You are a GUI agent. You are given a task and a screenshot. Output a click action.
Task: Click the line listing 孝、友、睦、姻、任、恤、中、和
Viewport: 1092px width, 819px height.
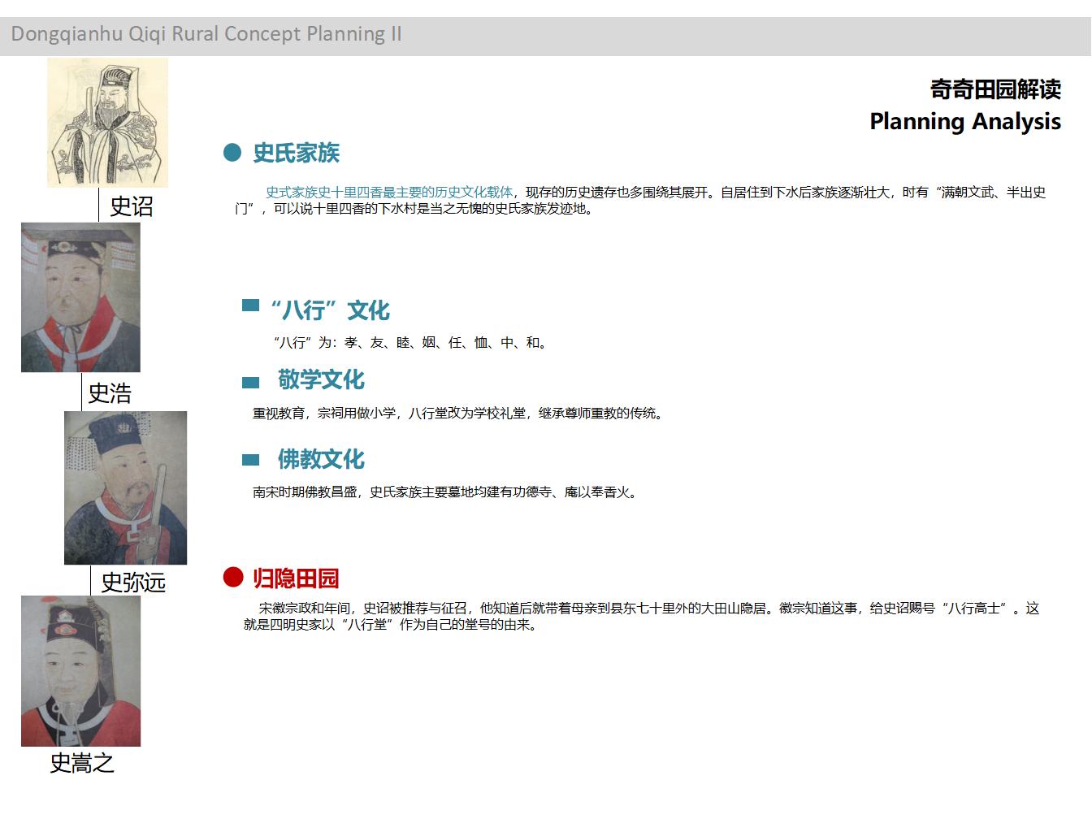point(409,343)
